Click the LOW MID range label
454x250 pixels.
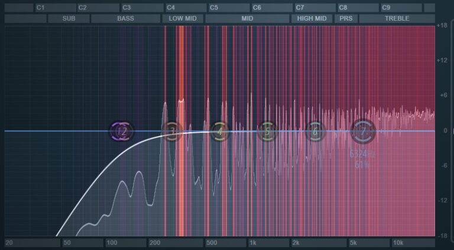point(182,18)
